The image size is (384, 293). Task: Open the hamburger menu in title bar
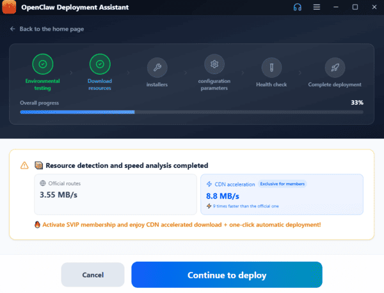pos(316,7)
